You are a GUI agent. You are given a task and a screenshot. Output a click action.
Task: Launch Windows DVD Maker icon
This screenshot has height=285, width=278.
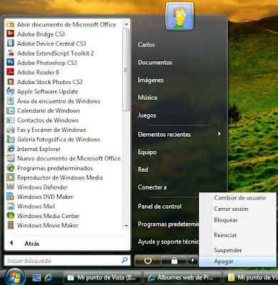11,197
